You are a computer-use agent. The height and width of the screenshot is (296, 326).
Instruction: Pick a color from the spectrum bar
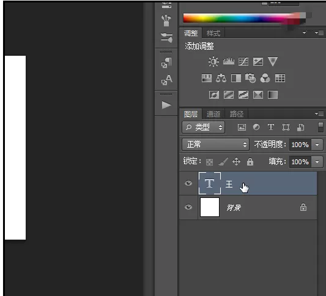[243, 18]
